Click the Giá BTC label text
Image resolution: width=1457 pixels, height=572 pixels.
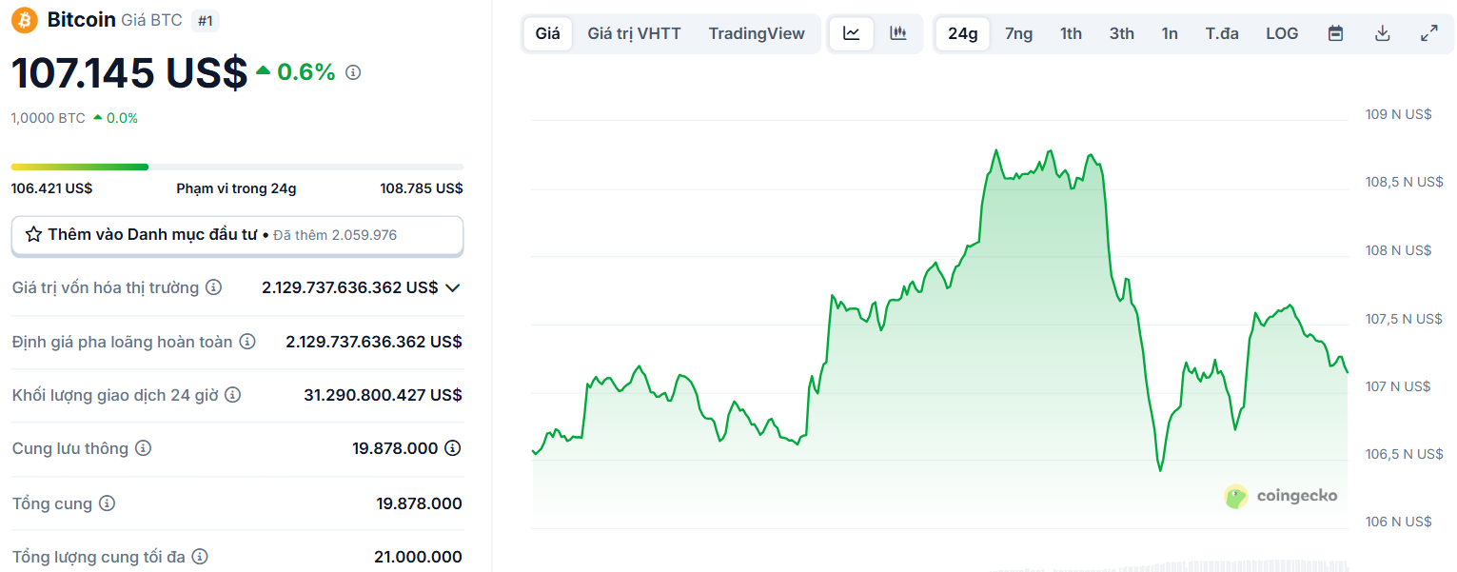[x=151, y=20]
